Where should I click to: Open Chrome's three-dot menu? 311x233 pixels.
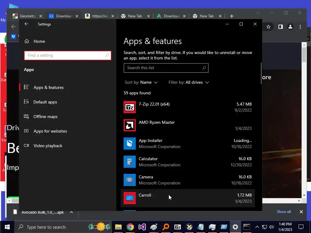click(x=300, y=27)
